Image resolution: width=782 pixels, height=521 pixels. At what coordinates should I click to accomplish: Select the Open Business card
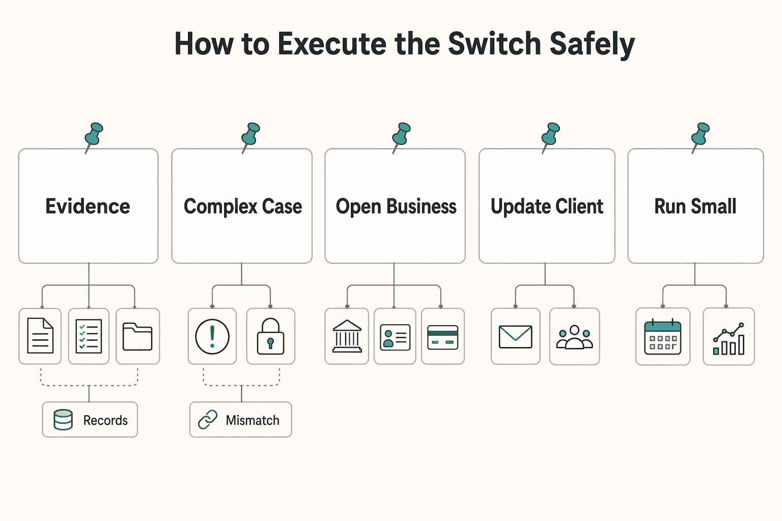(395, 206)
